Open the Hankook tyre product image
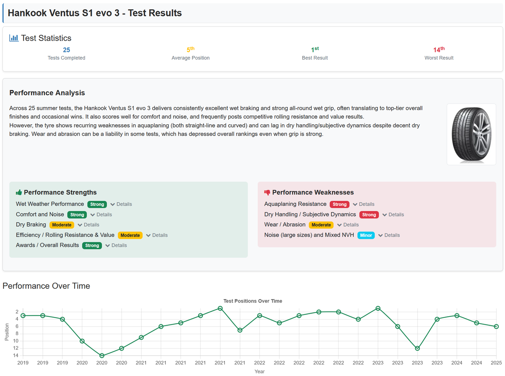This screenshot has height=376, width=505. coord(471,134)
